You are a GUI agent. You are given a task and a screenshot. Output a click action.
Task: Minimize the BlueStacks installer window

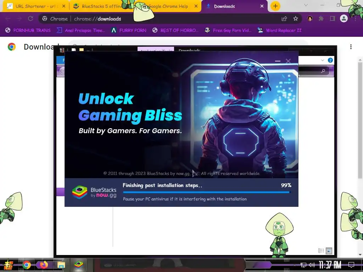pyautogui.click(x=278, y=61)
